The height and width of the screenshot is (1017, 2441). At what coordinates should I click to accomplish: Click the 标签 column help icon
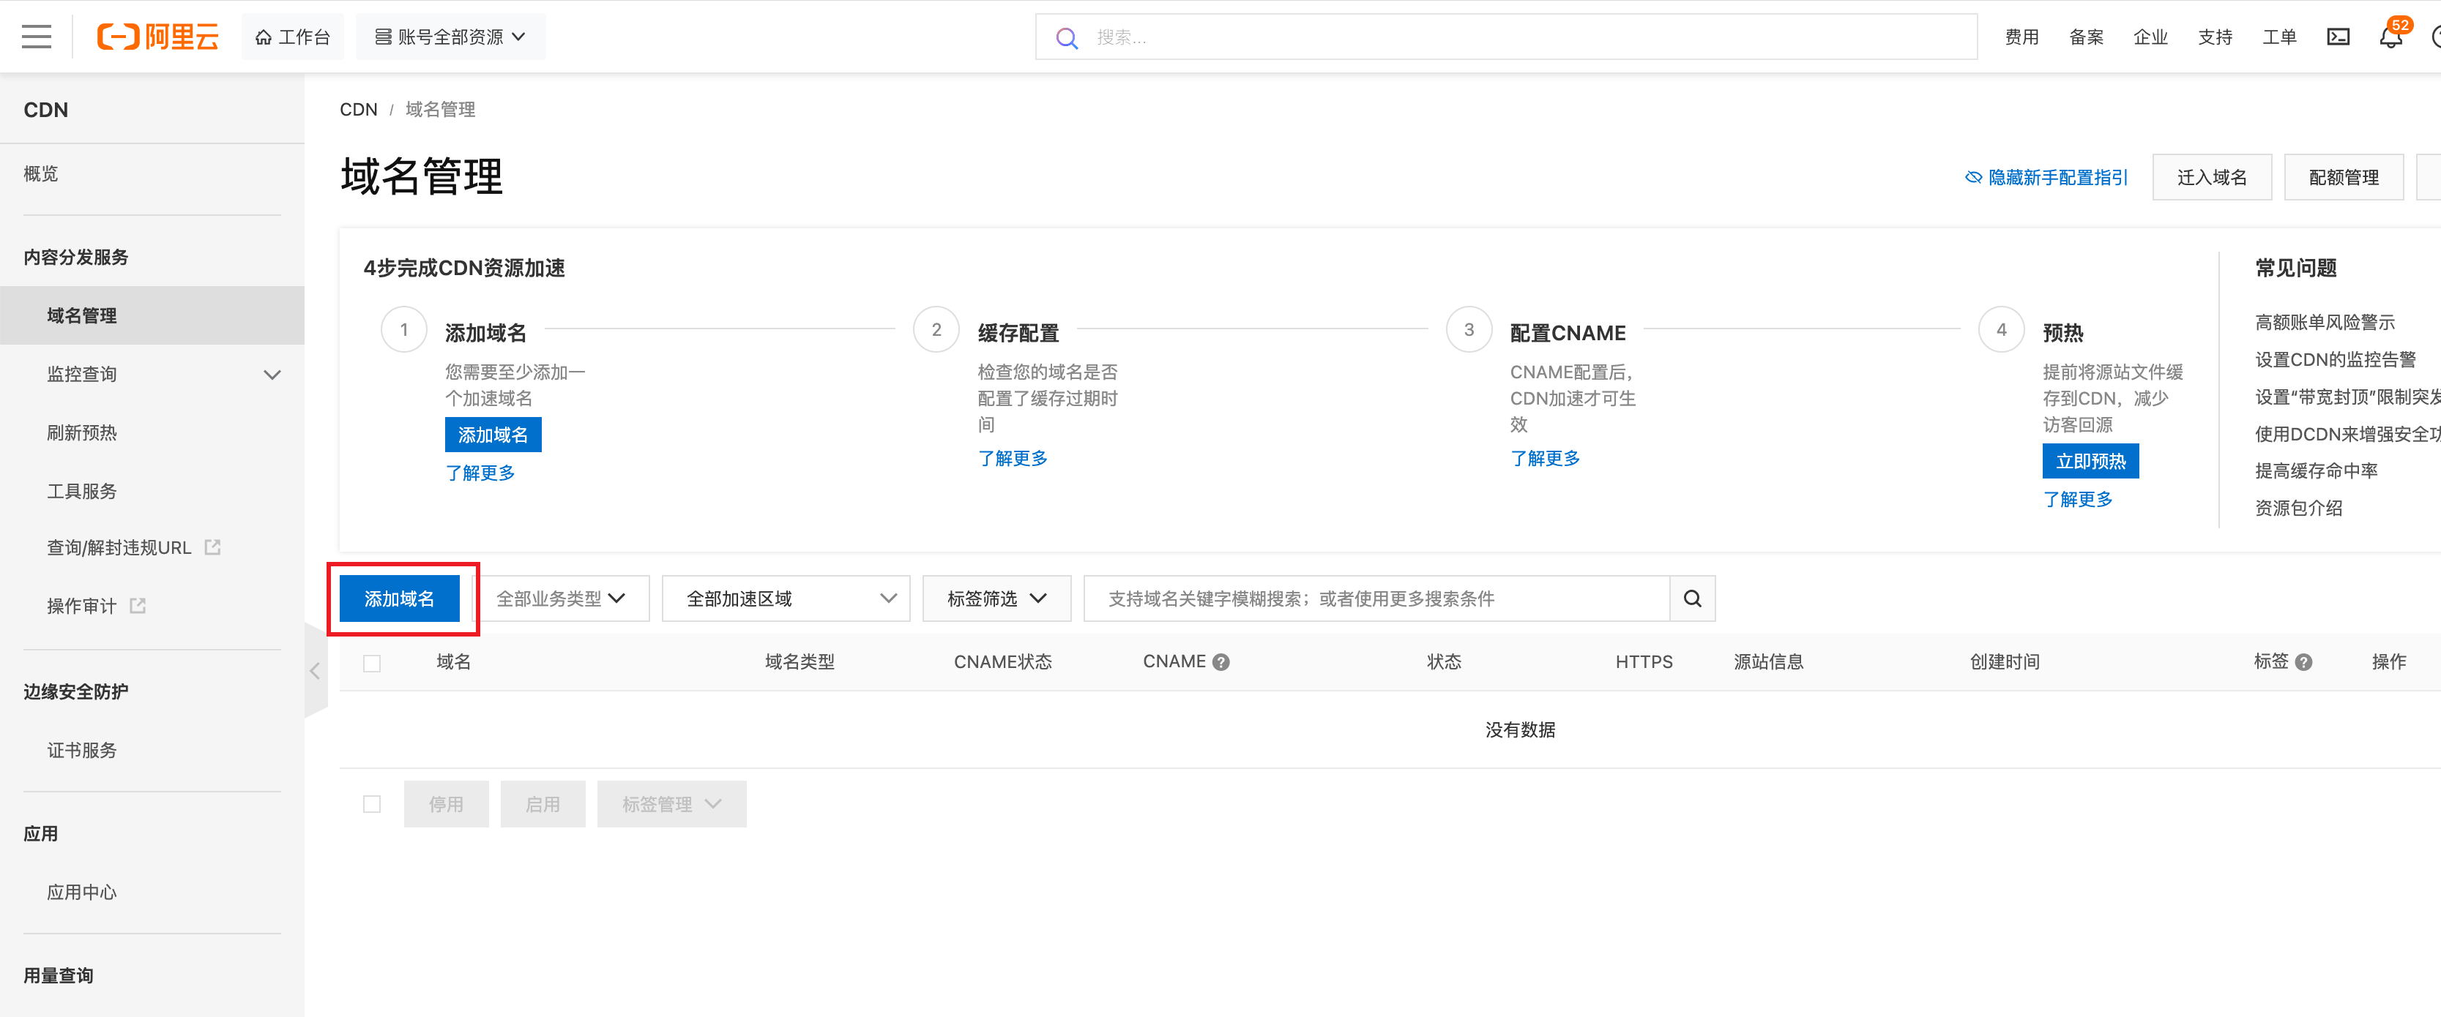[2303, 662]
